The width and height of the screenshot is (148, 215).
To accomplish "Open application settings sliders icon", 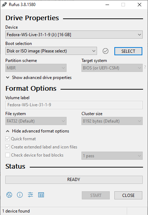I will click(30, 195).
